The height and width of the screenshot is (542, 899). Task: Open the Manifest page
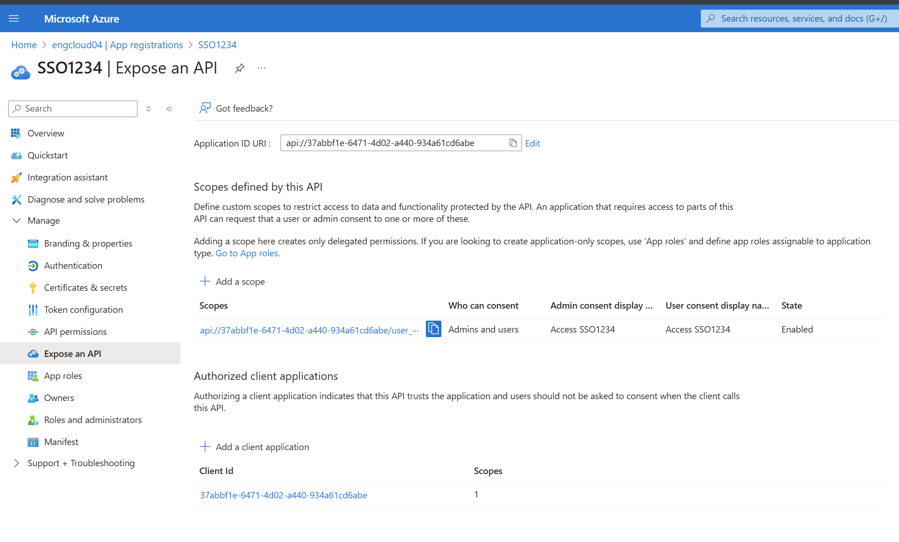[x=61, y=442]
